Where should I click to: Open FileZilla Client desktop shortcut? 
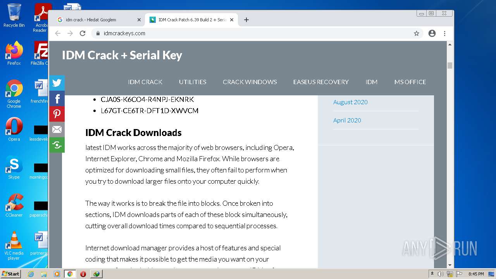click(40, 53)
